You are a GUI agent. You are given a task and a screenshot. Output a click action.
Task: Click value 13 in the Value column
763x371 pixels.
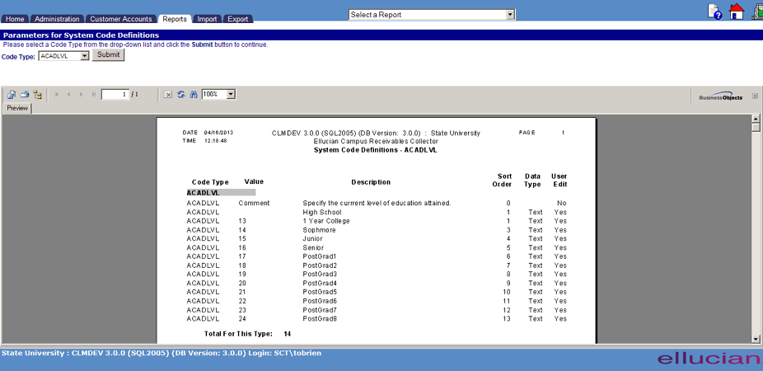coord(242,221)
